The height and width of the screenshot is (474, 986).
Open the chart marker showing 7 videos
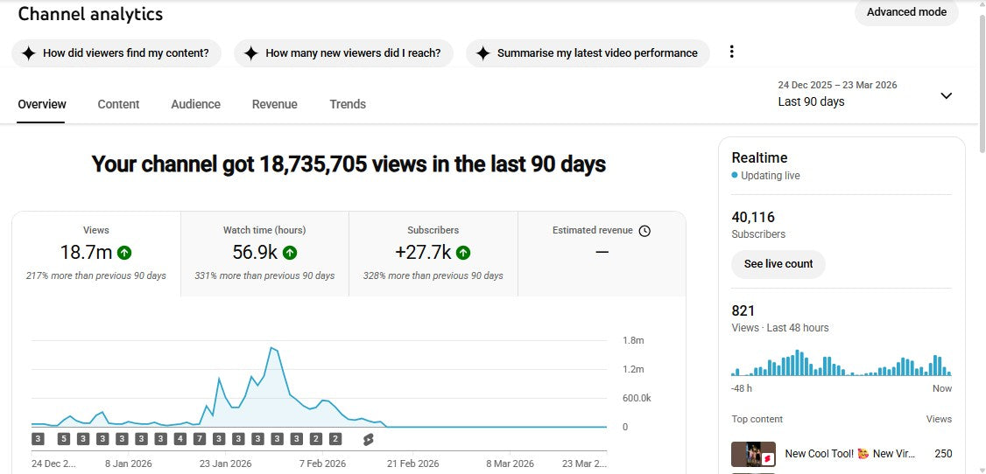pos(200,439)
